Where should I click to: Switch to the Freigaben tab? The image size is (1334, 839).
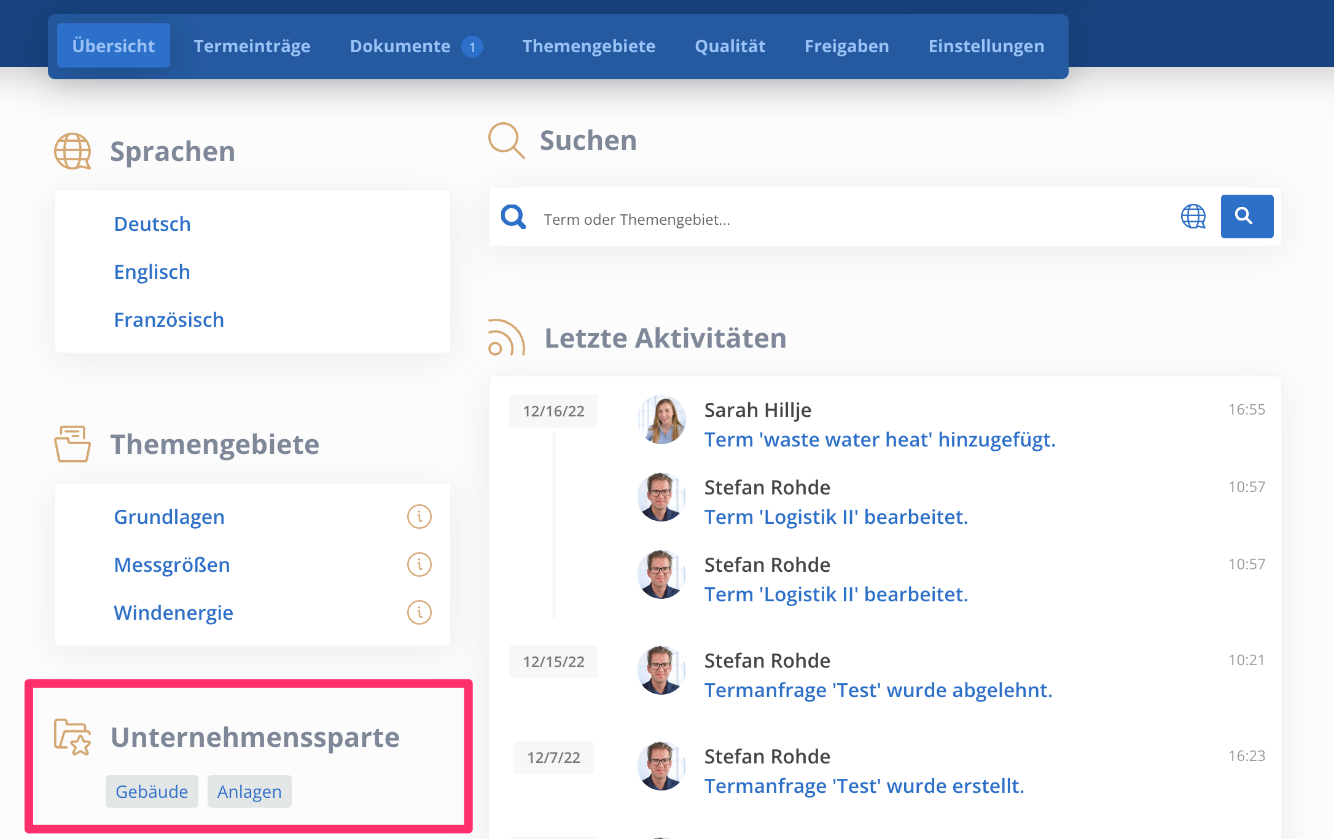click(x=846, y=46)
